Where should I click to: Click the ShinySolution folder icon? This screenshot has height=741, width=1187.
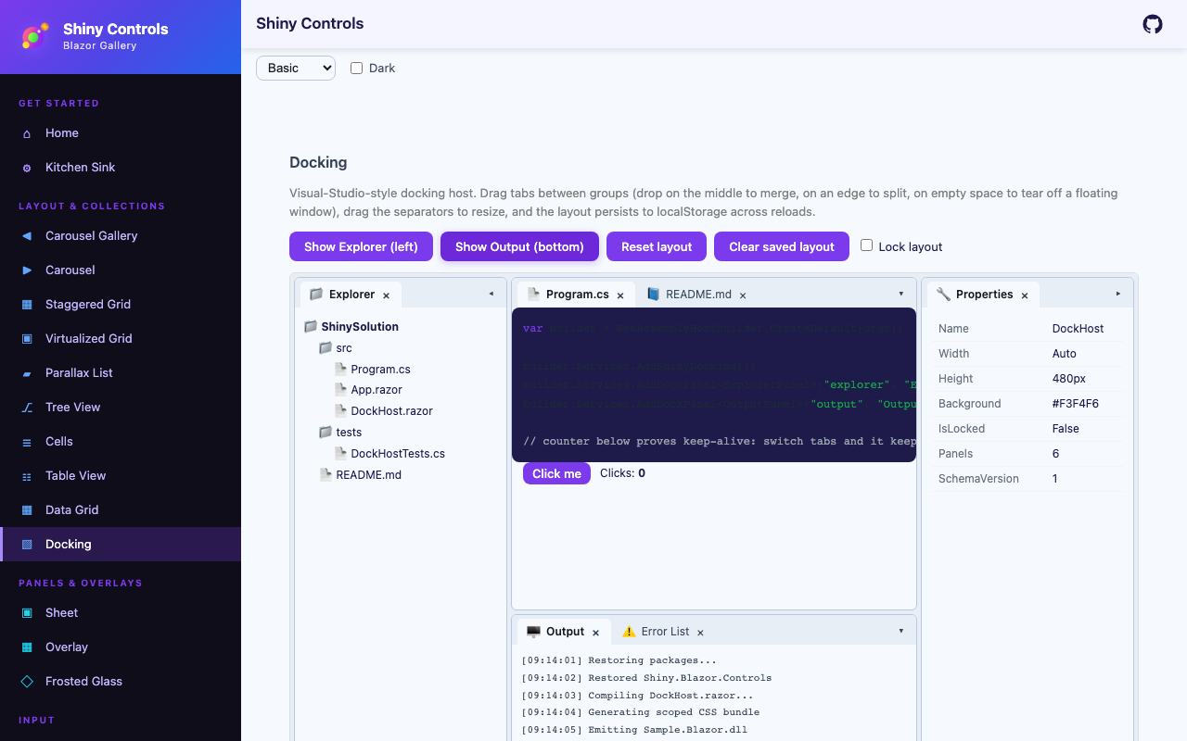click(311, 327)
